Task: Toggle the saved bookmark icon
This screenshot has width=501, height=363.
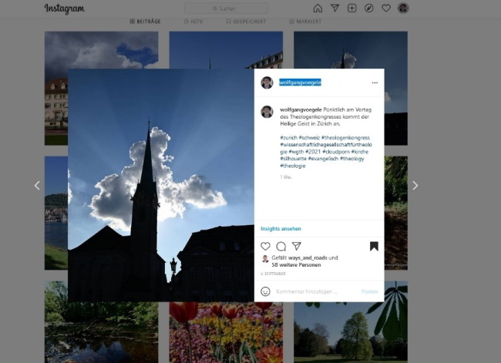Action: [x=374, y=247]
